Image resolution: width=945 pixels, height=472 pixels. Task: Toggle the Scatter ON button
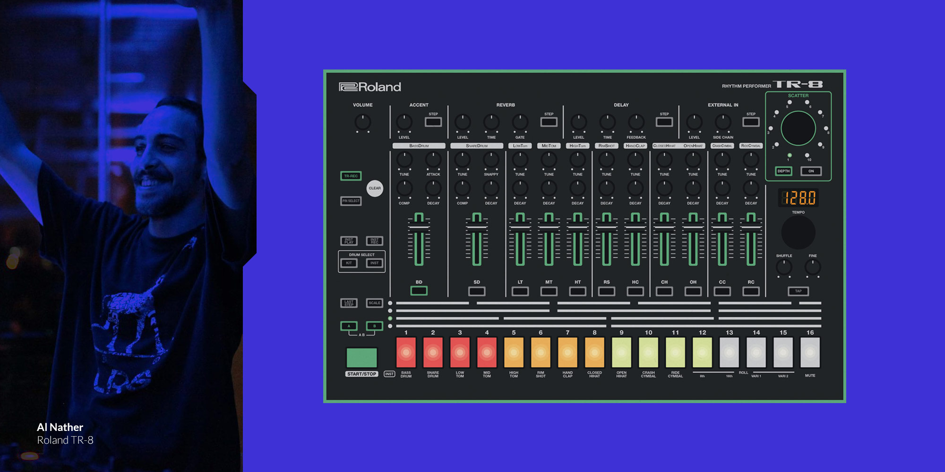(811, 171)
